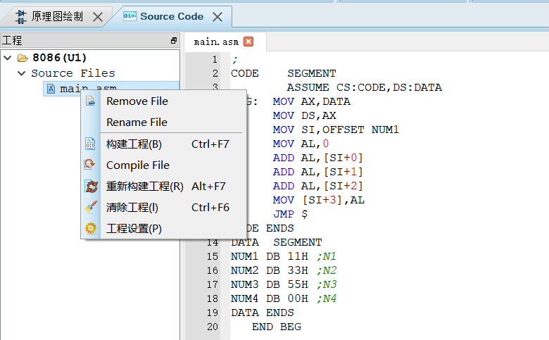The image size is (549, 340).
Task: Click the main.asm file icon in tree
Action: [x=51, y=89]
